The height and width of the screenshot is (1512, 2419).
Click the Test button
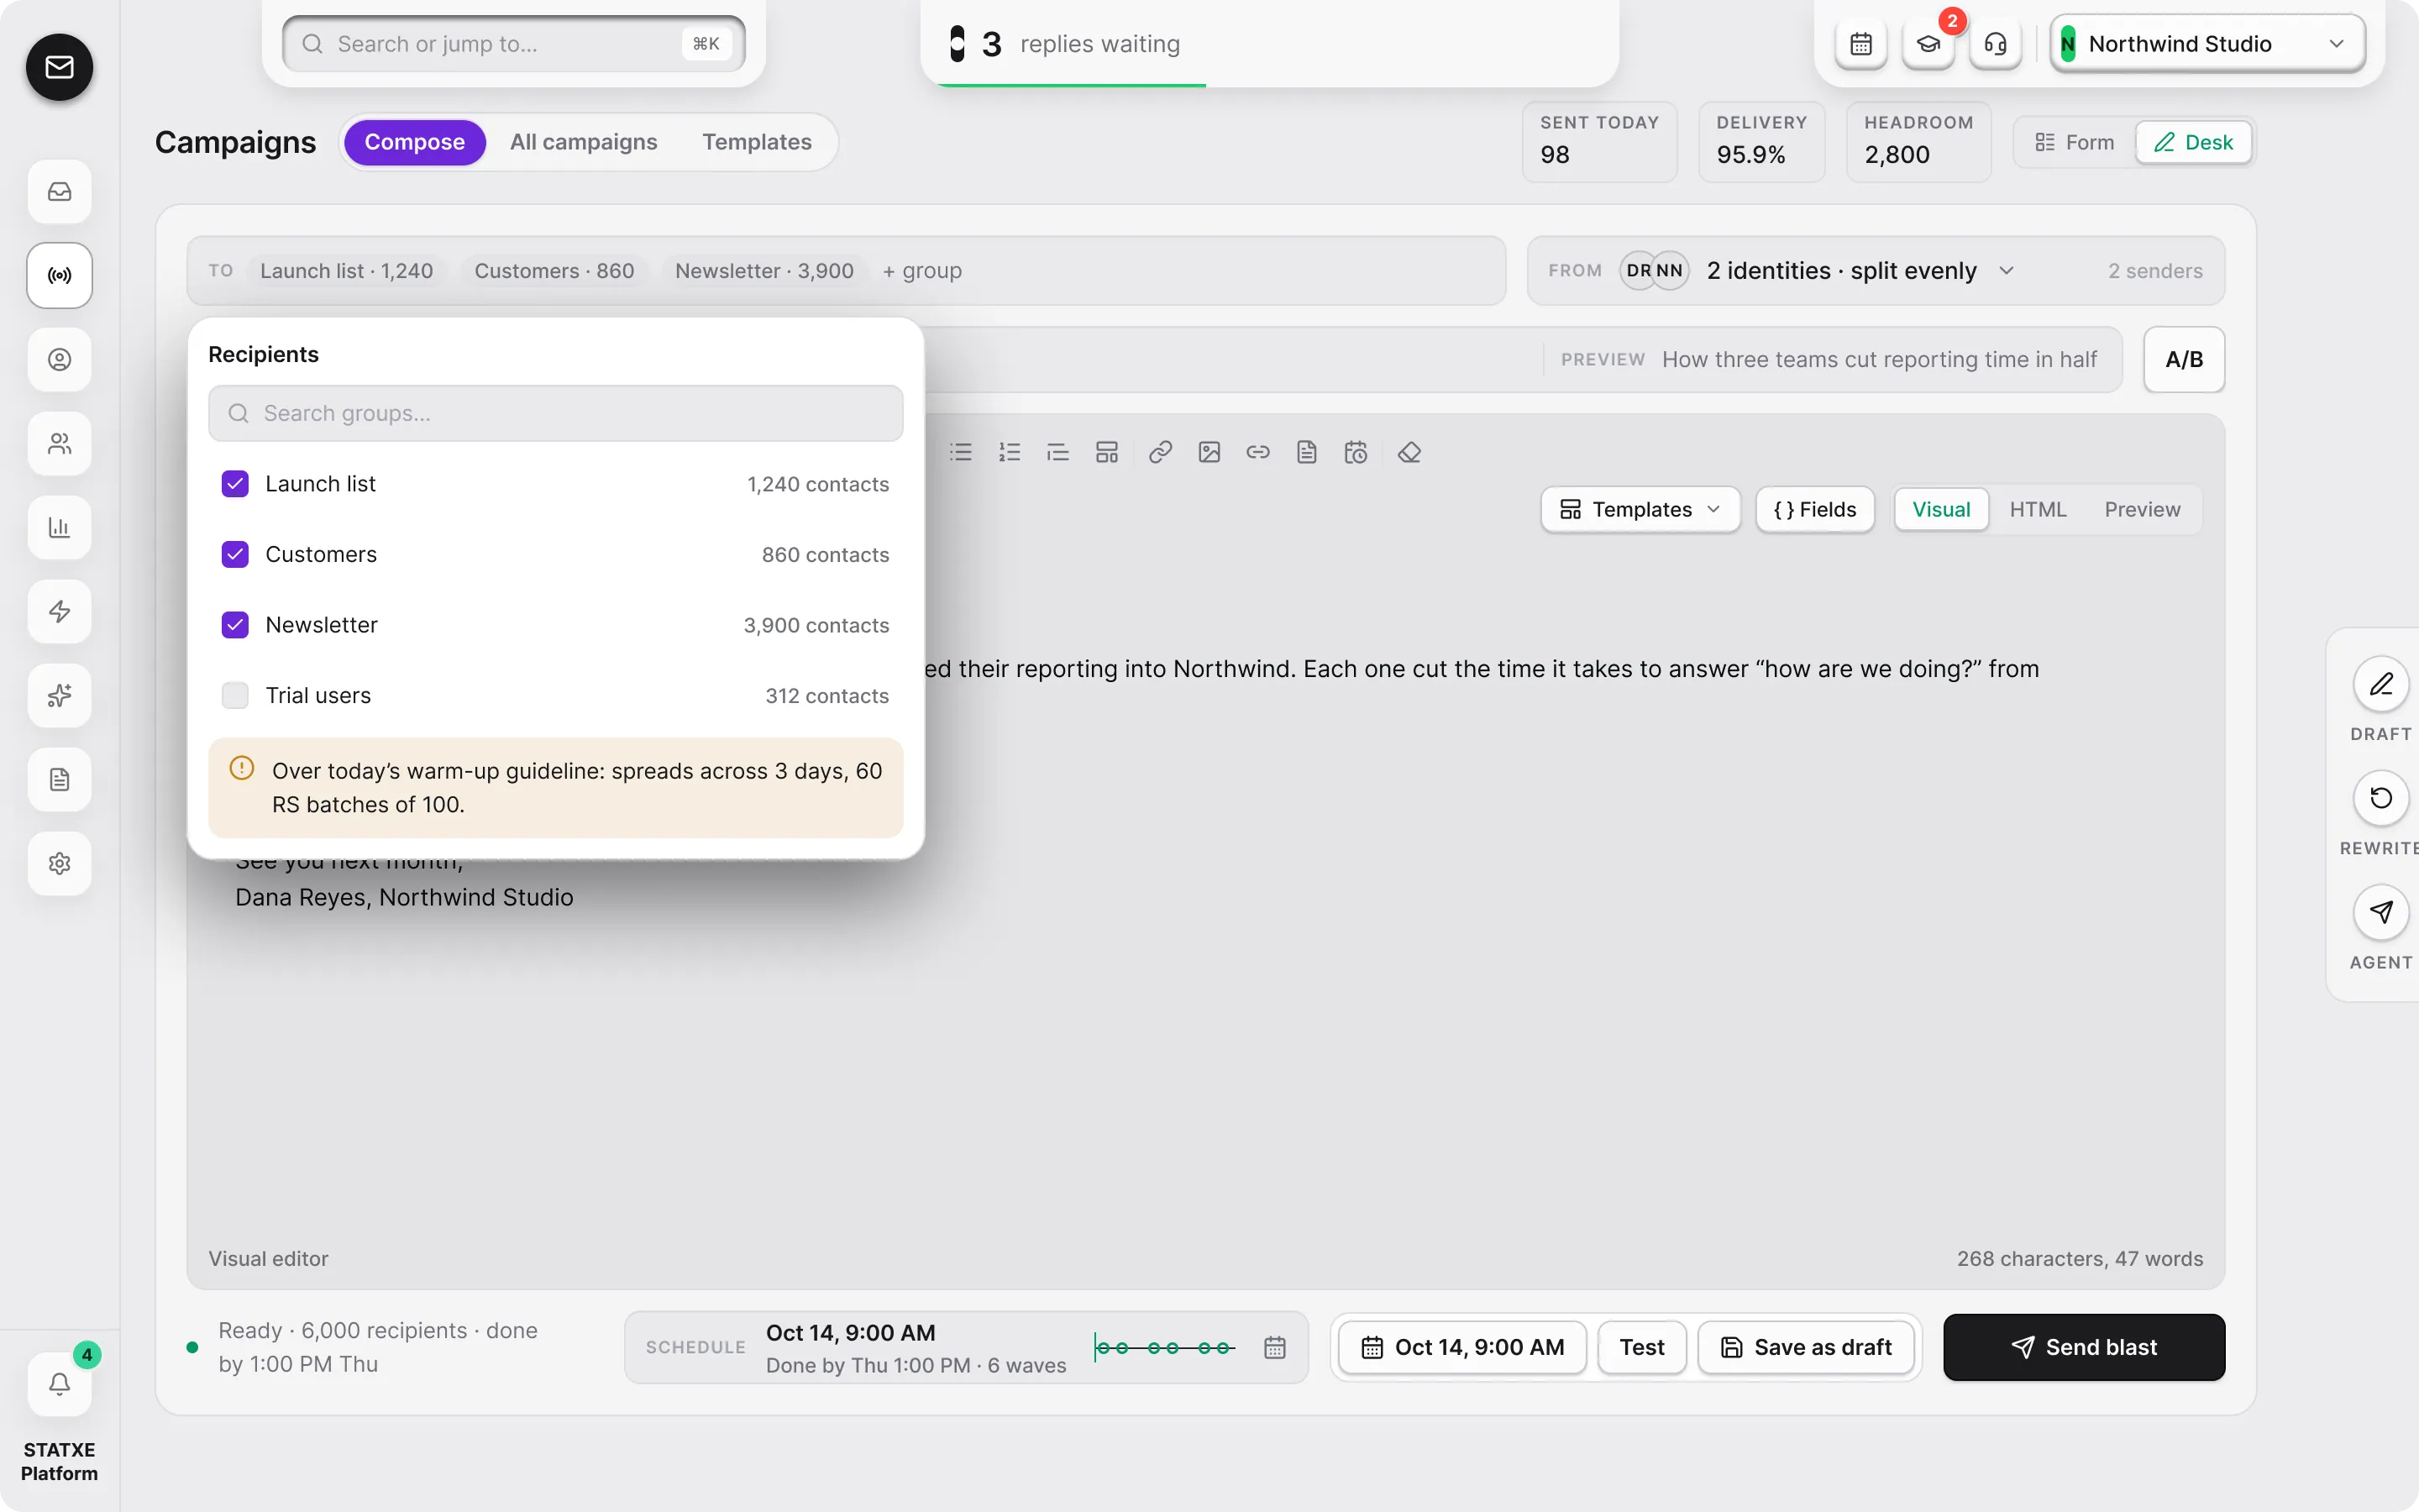(x=1642, y=1347)
